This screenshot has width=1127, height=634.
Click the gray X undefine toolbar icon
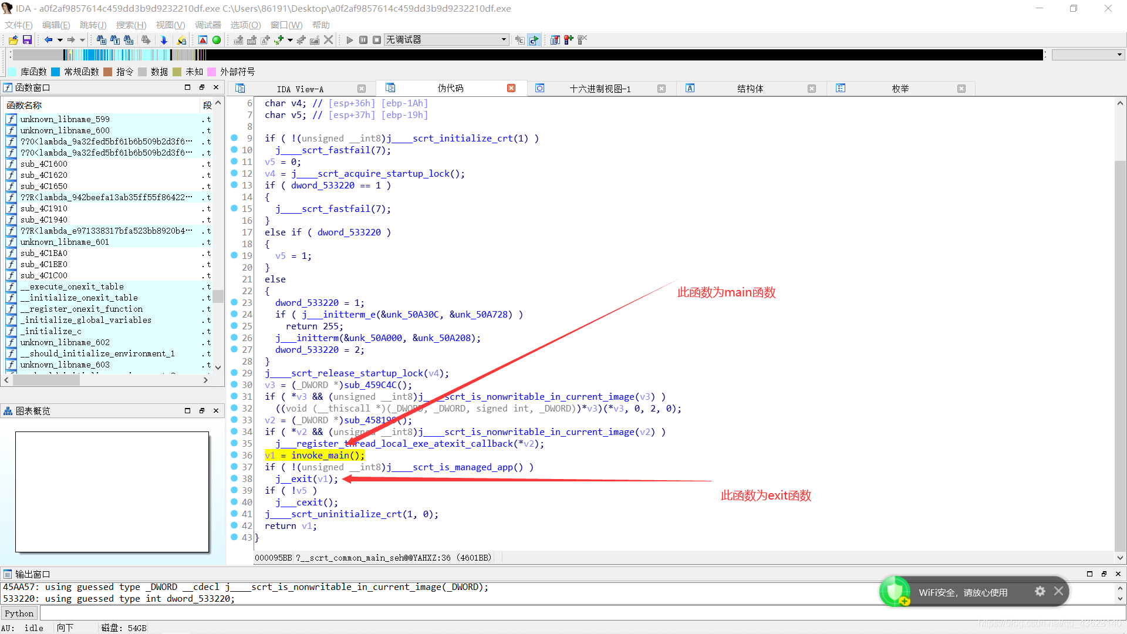pos(329,40)
